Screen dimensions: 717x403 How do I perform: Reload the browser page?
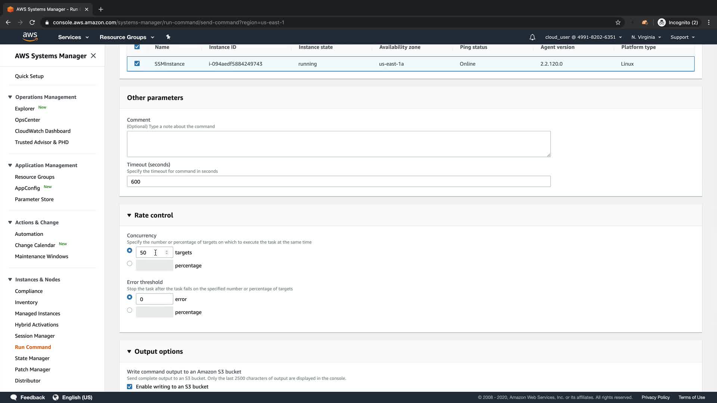pyautogui.click(x=32, y=22)
